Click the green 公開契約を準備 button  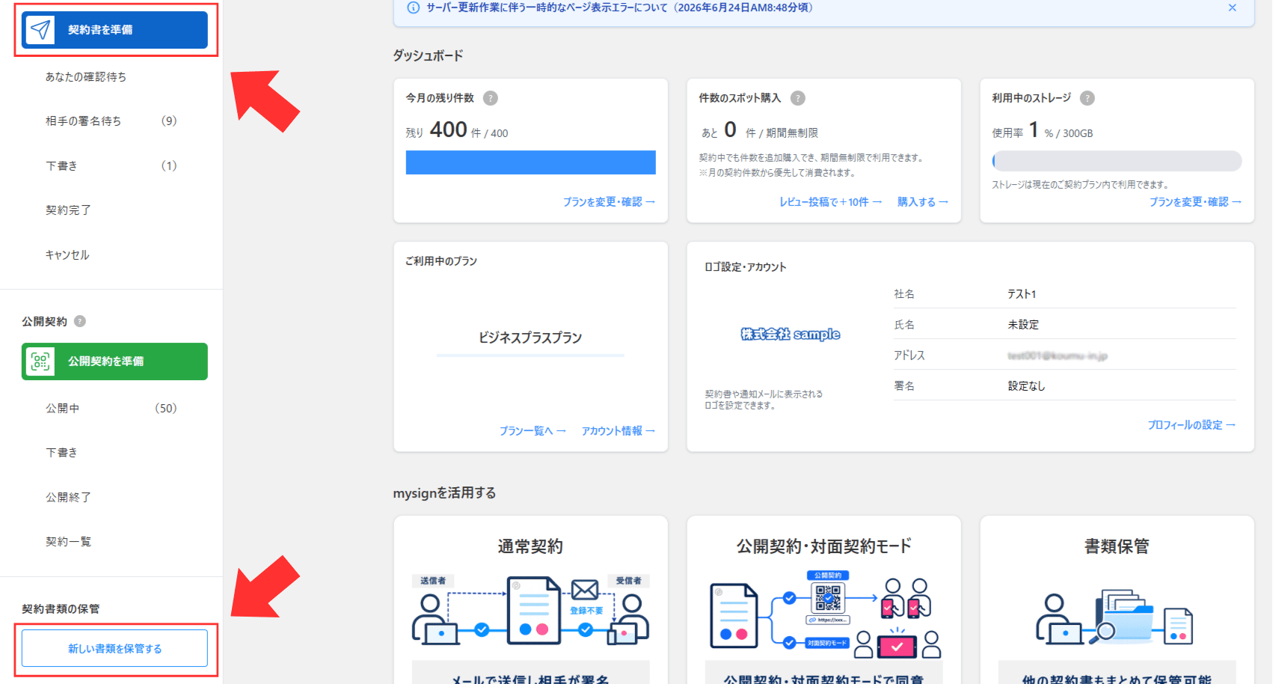point(114,361)
